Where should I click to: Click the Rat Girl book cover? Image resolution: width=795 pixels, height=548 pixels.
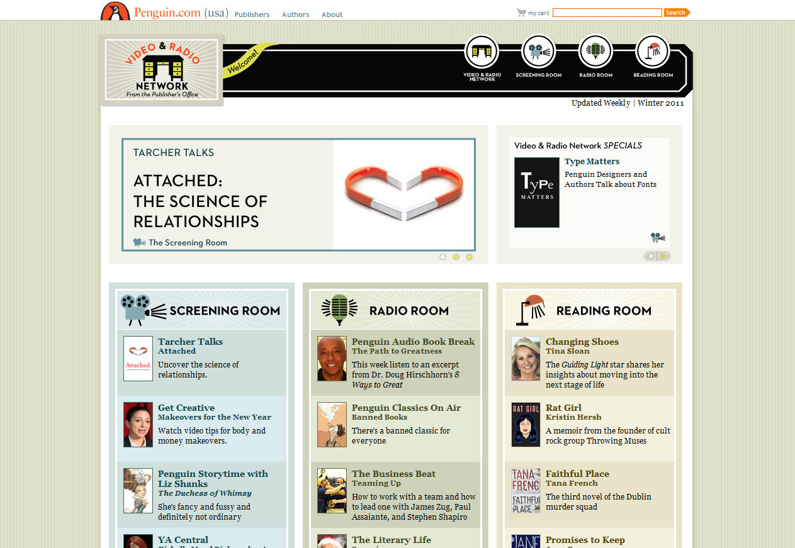pos(526,425)
